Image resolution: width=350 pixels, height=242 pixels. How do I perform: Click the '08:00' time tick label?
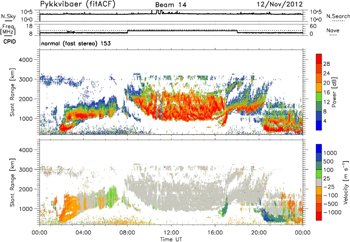click(127, 233)
